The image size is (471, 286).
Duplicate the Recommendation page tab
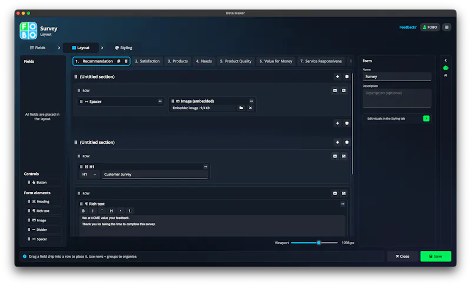tap(119, 61)
